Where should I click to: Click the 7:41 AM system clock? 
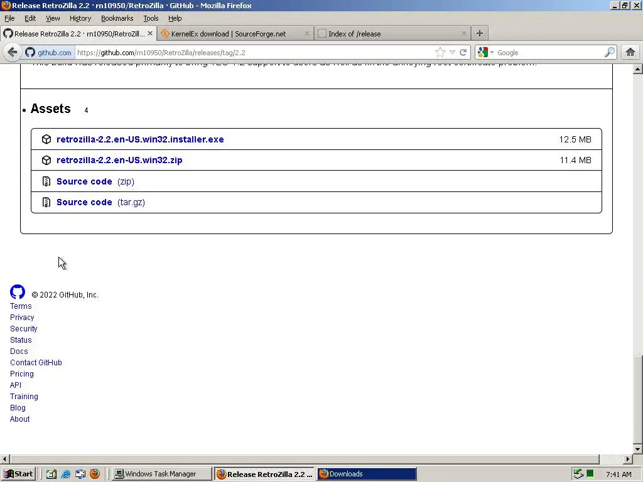click(x=619, y=474)
